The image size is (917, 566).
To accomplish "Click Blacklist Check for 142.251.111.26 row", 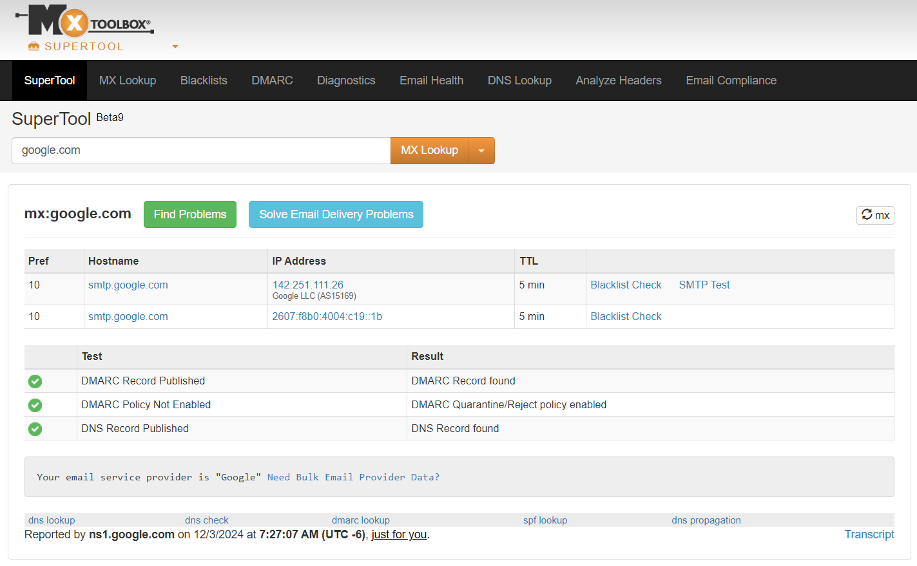I will [x=626, y=285].
